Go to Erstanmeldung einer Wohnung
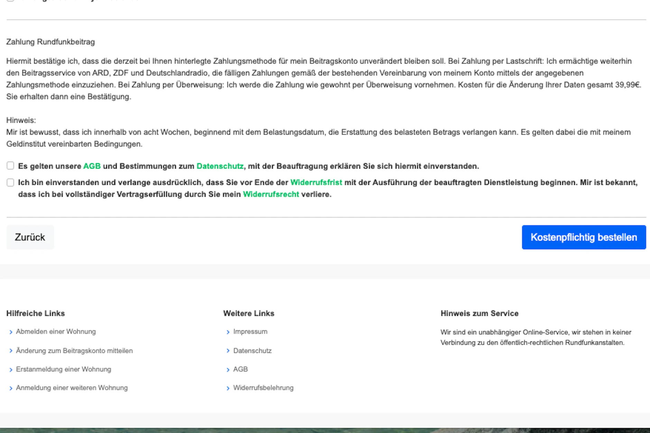 pos(64,369)
